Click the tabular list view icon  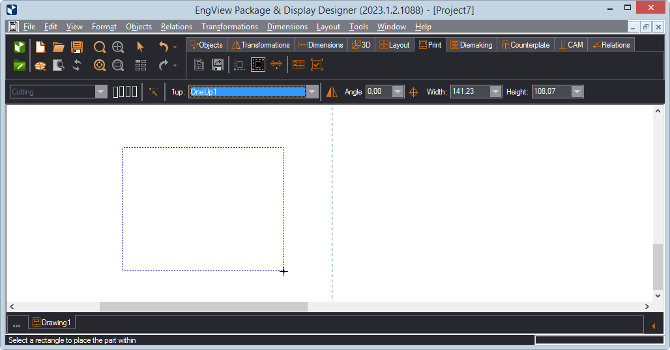coord(141,65)
